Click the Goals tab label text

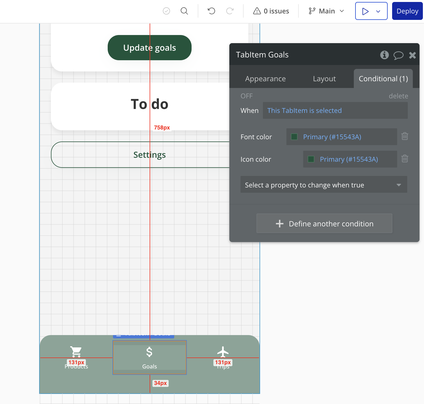pyautogui.click(x=150, y=366)
